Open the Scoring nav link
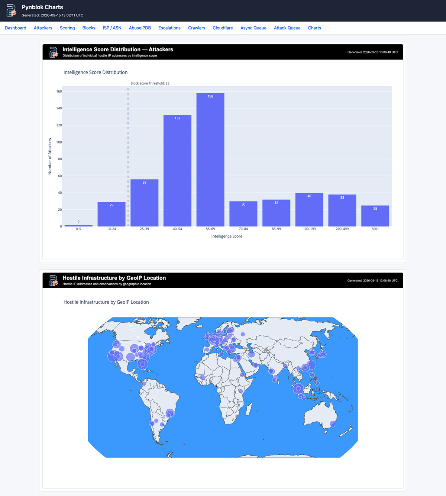This screenshot has height=496, width=446. (x=67, y=28)
